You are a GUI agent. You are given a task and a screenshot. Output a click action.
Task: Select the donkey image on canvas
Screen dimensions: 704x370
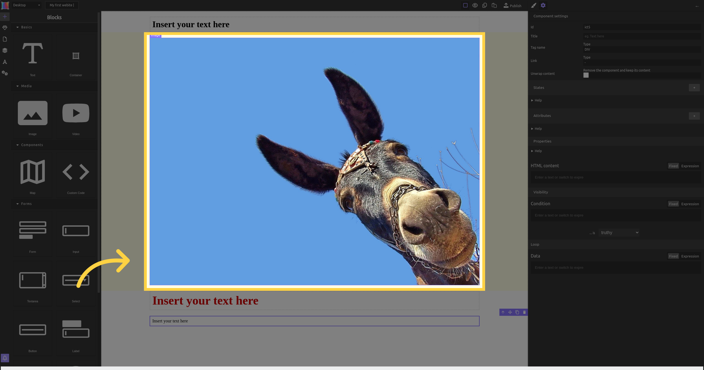[x=314, y=161]
